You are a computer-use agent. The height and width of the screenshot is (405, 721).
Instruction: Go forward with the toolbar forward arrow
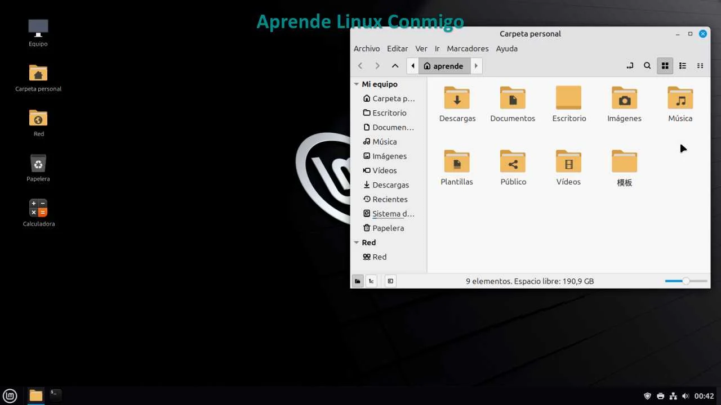(377, 66)
